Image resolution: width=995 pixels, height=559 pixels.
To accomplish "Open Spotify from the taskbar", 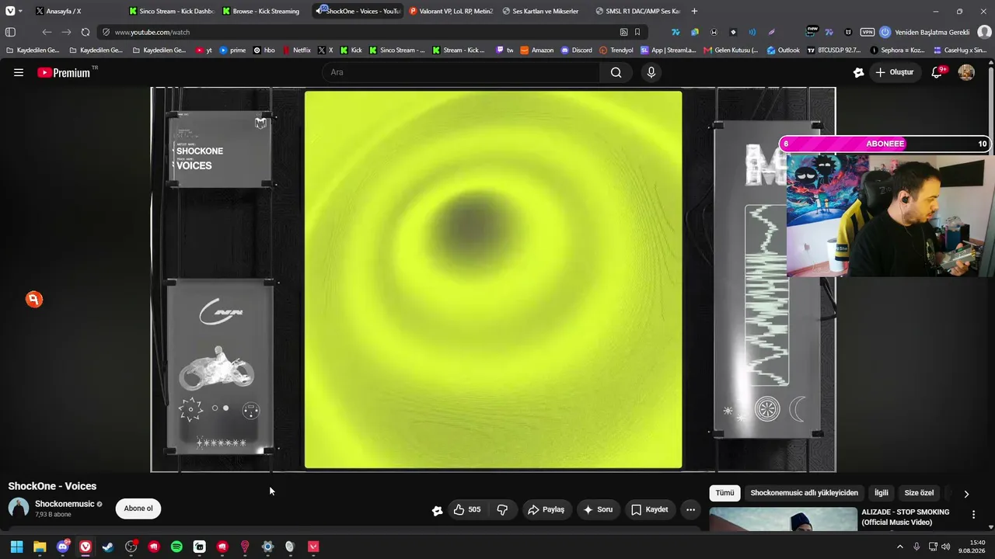I will point(176,547).
